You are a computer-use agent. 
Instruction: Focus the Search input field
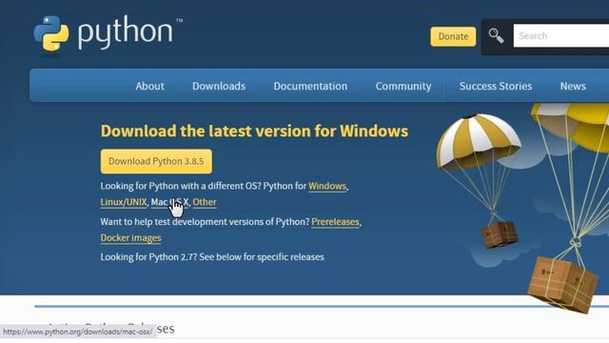coord(560,36)
